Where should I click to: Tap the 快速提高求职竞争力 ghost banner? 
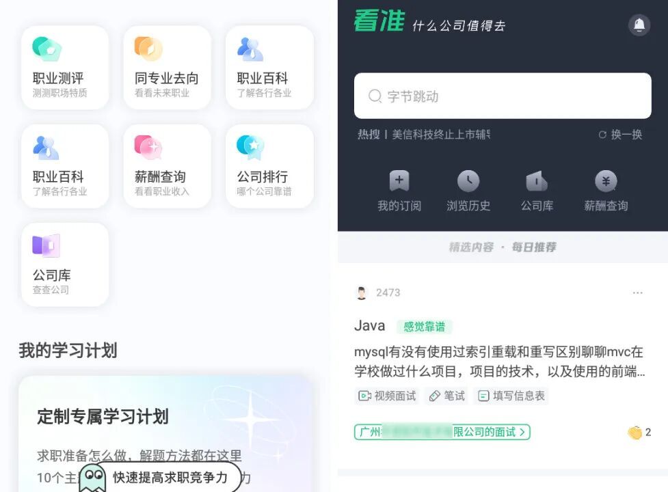(161, 477)
